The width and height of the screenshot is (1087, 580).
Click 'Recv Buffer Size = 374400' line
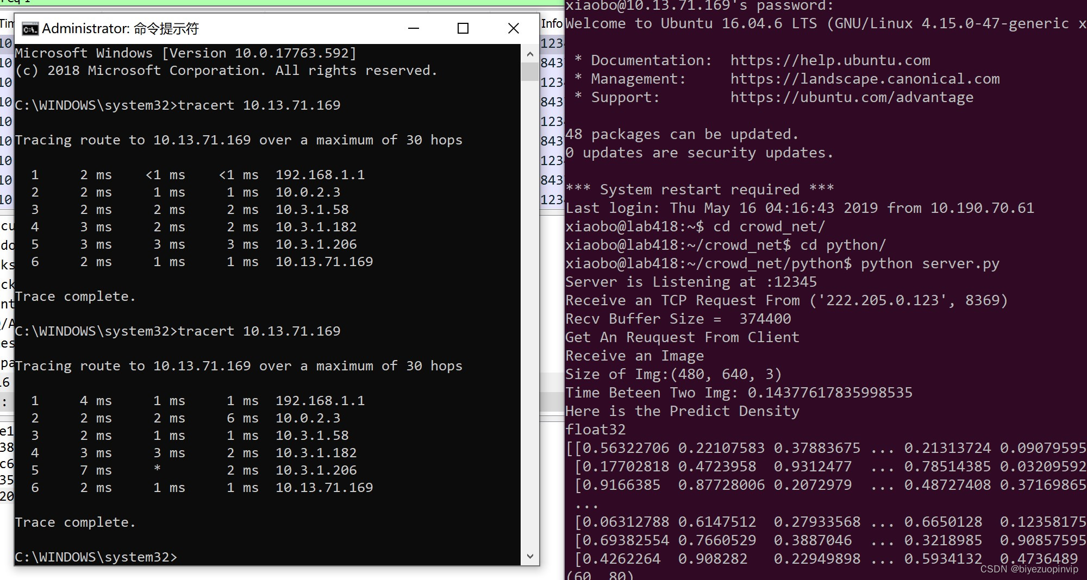click(678, 319)
